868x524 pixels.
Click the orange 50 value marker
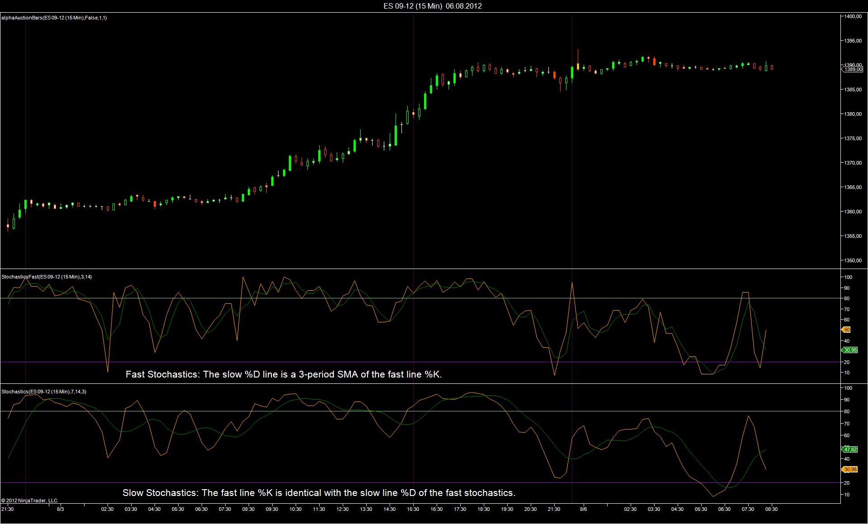[847, 330]
